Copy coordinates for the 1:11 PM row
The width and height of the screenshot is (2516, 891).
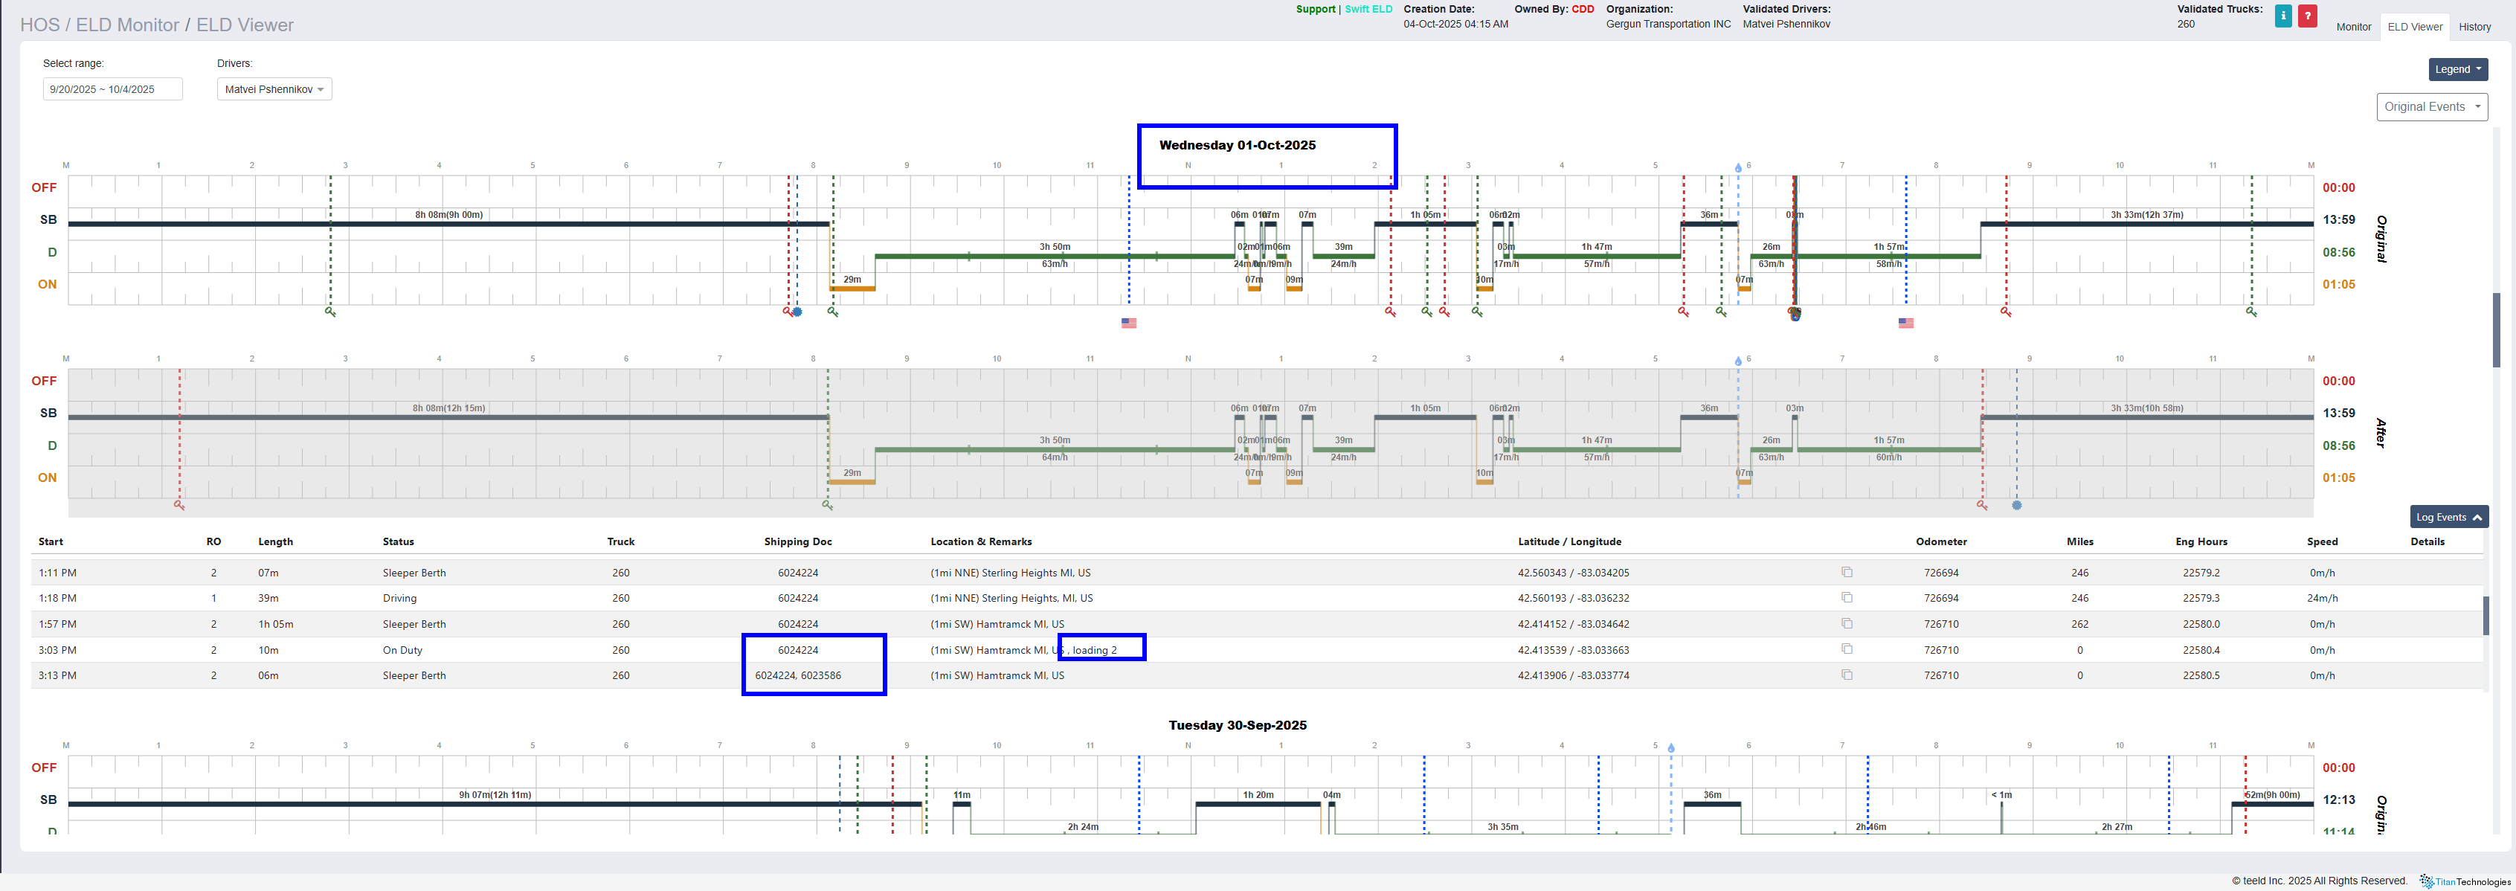[1846, 573]
